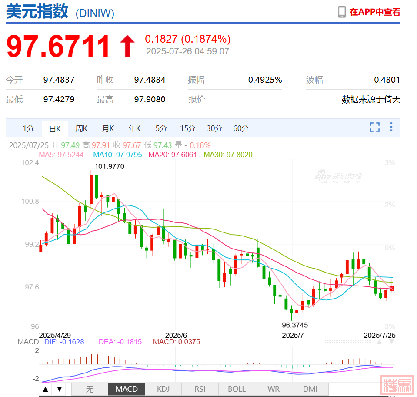Select the 1分 timeframe tab

[28, 128]
